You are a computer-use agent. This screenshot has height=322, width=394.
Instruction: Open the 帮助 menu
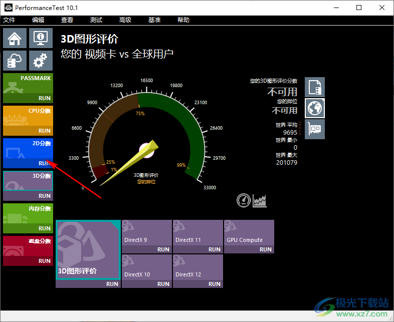[183, 20]
